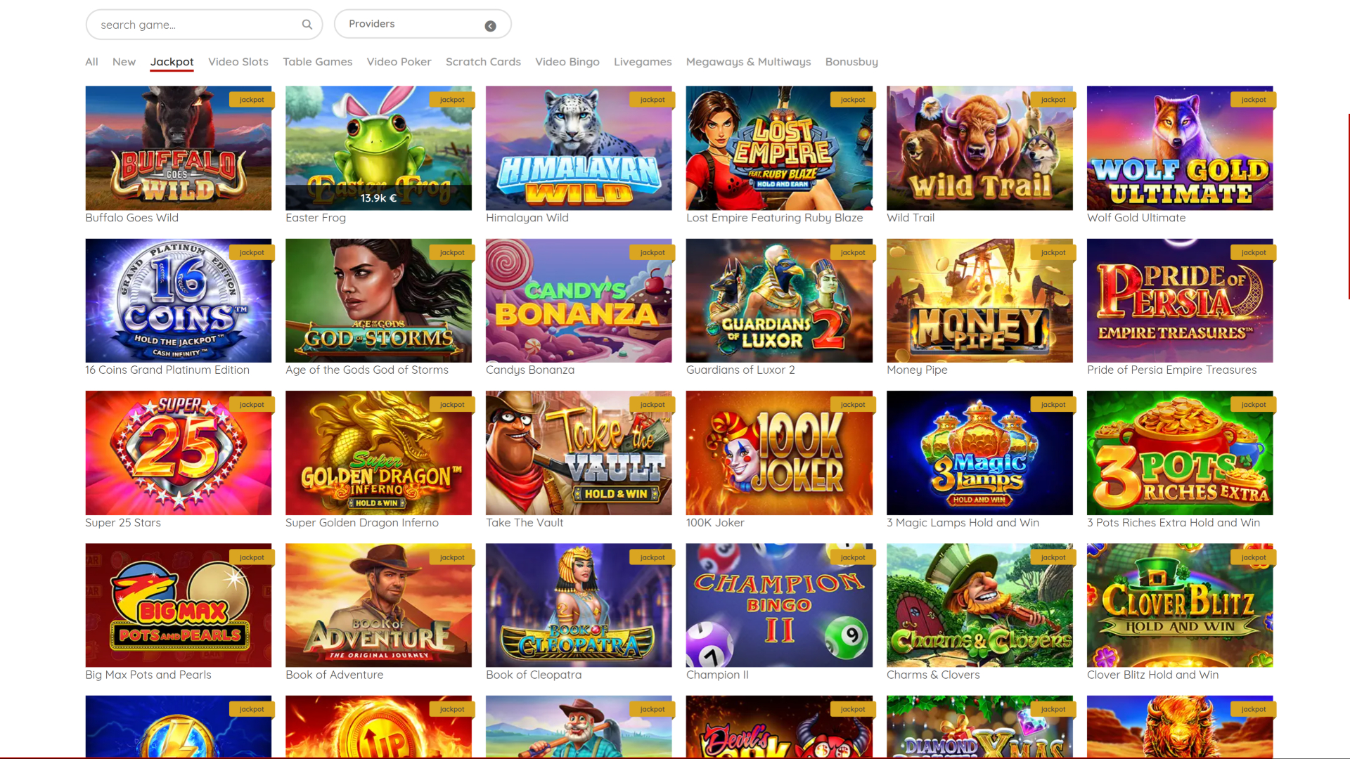Select the Scratch Cards category
Image resolution: width=1350 pixels, height=759 pixels.
pyautogui.click(x=483, y=62)
